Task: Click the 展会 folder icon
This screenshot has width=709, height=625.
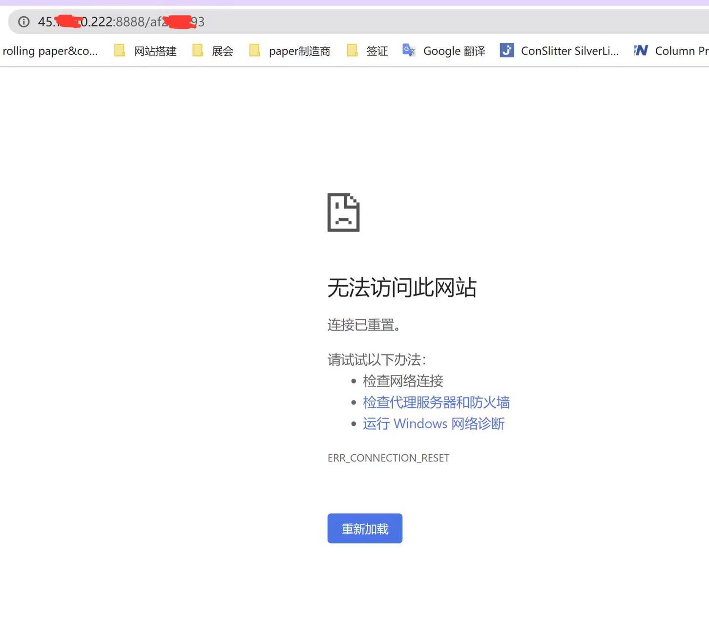Action: tap(198, 50)
